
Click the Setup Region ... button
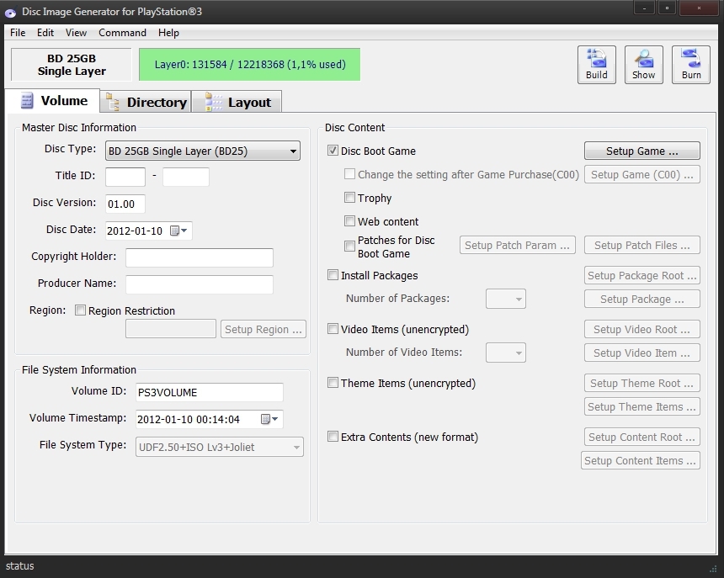click(264, 329)
